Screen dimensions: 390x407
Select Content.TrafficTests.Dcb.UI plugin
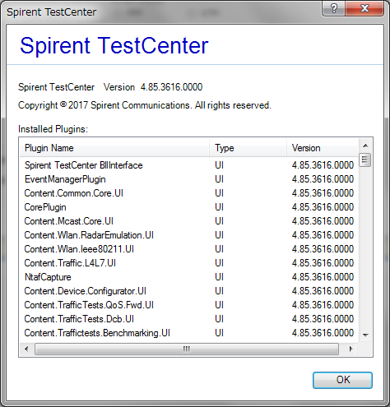[189, 319]
